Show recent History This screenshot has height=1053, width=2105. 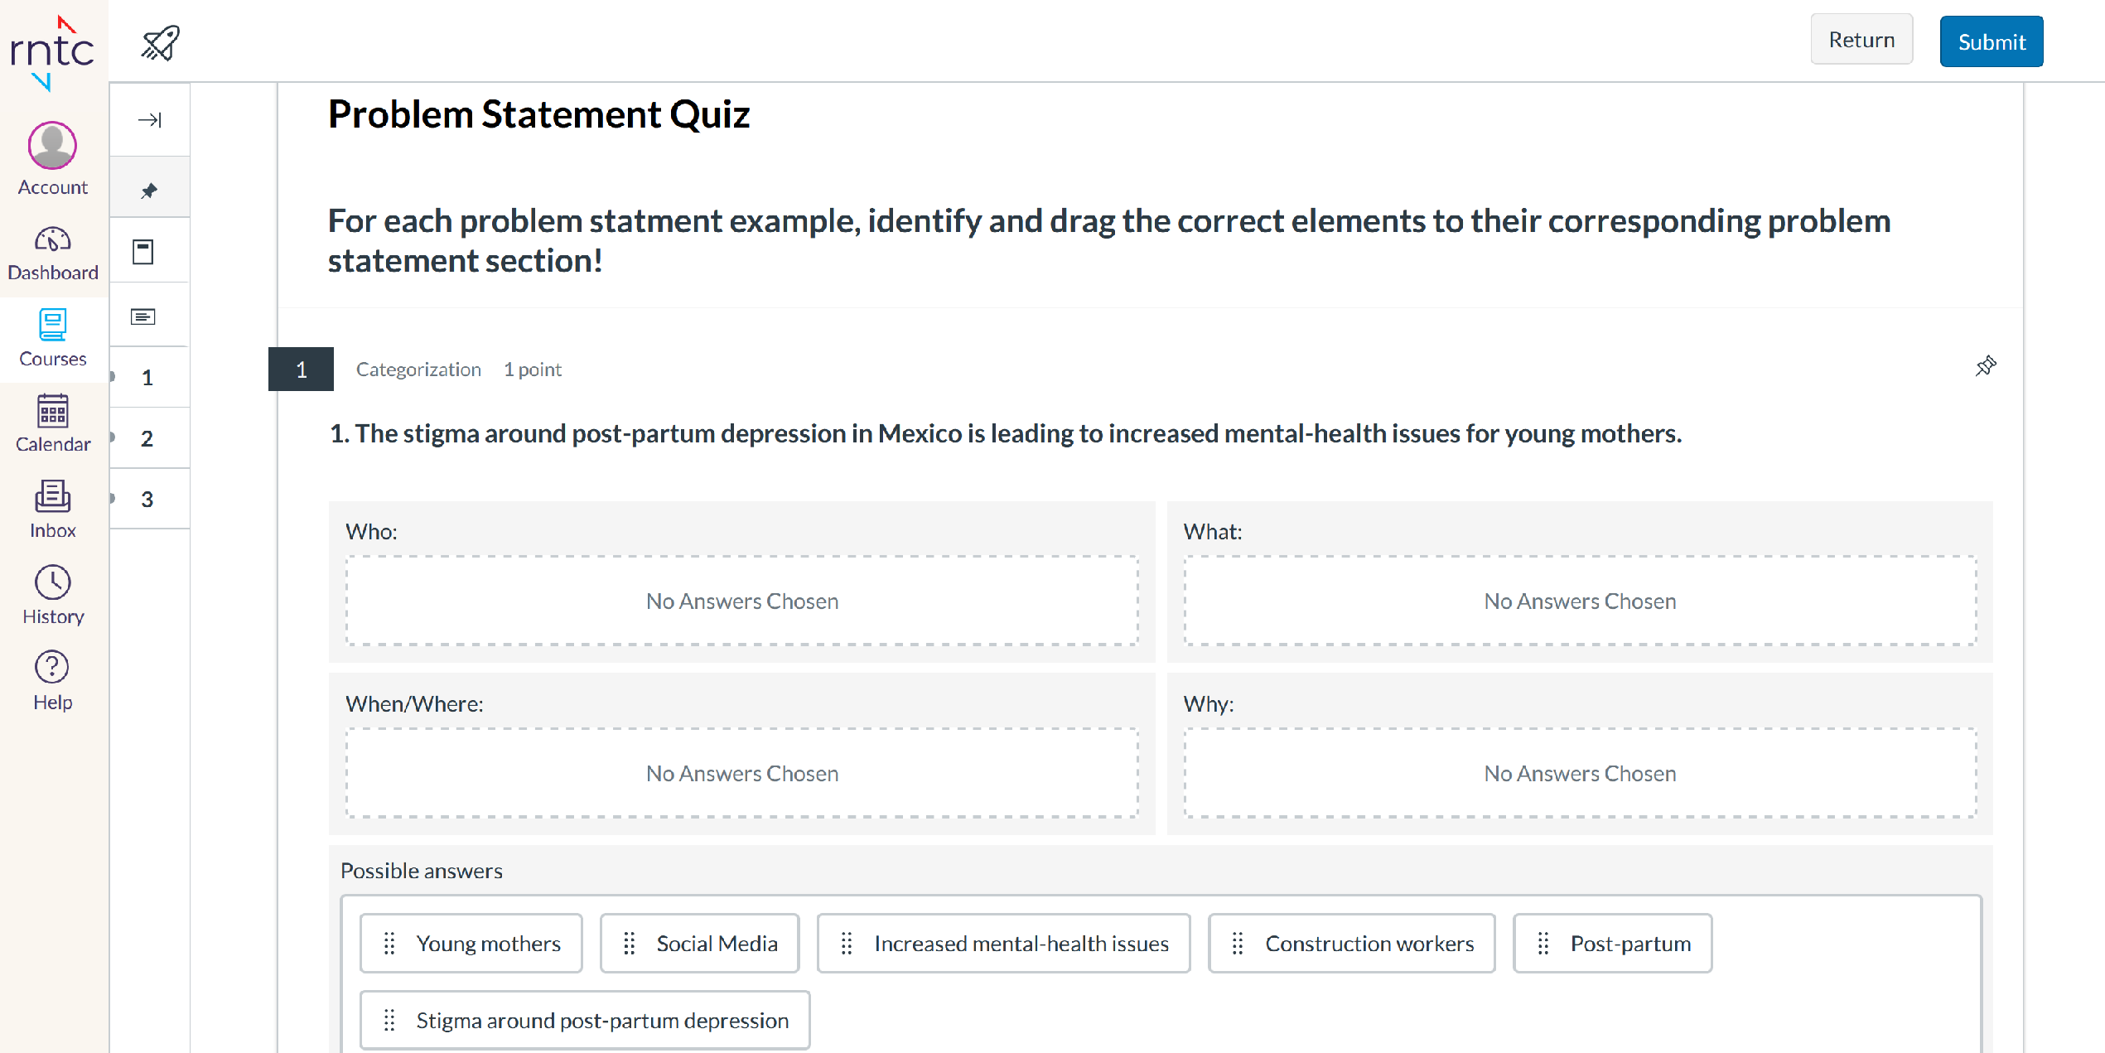click(x=53, y=595)
